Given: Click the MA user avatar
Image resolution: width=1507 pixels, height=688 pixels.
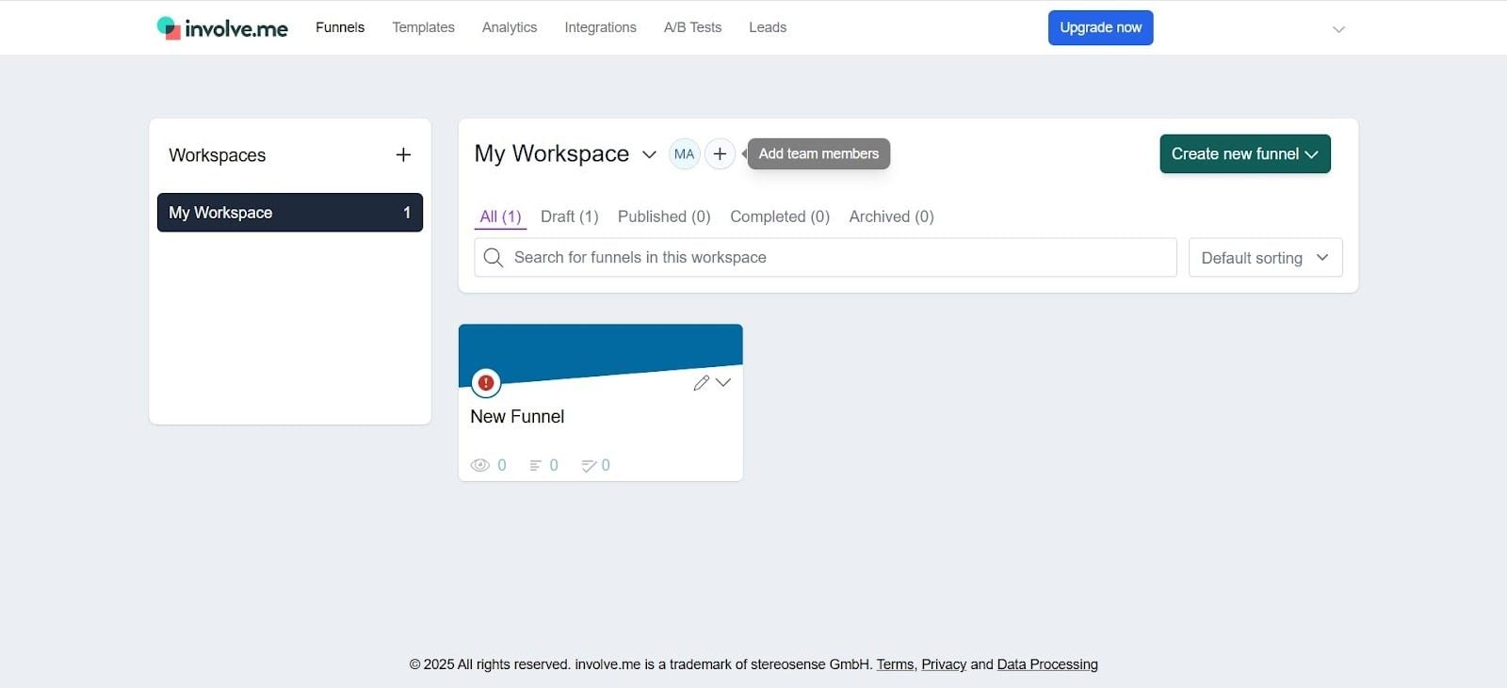Looking at the screenshot, I should tap(685, 153).
